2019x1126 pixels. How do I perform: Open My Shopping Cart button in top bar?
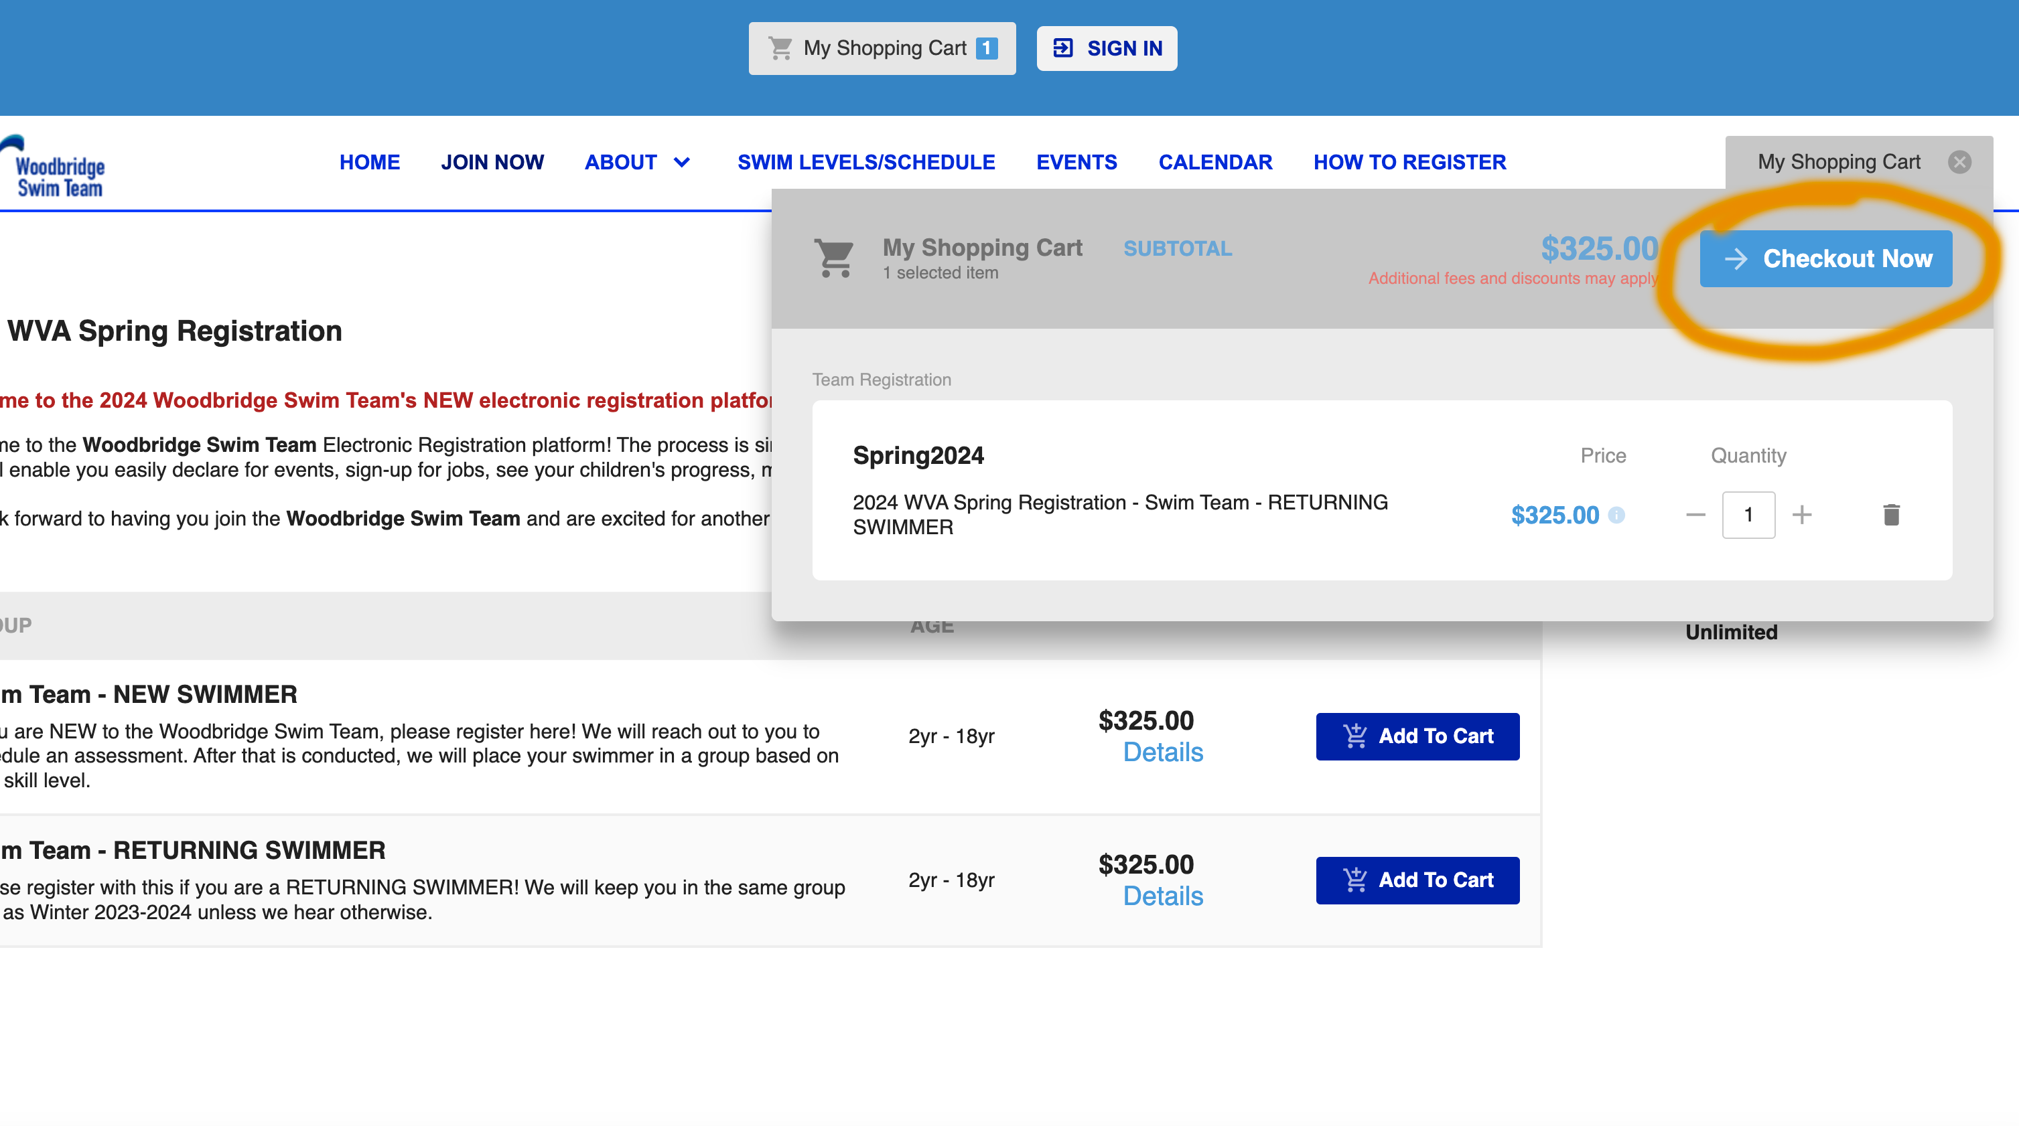pos(882,49)
